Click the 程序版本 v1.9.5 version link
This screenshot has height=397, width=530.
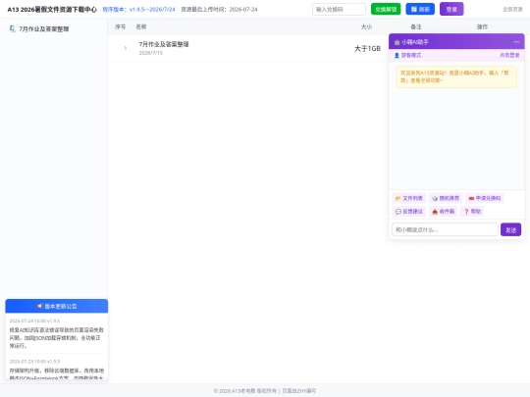pyautogui.click(x=138, y=10)
